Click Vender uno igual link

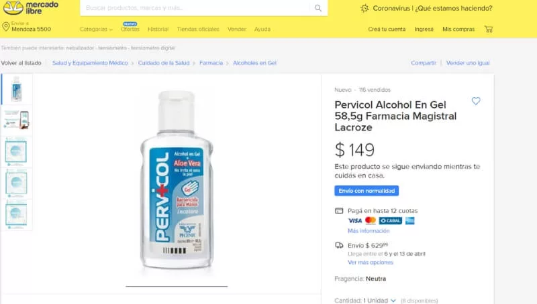tap(468, 63)
